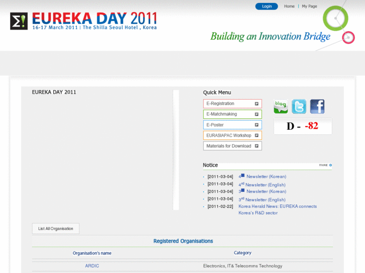Open Korea Herald News notice link
This screenshot has height=273, width=365.
(278, 209)
